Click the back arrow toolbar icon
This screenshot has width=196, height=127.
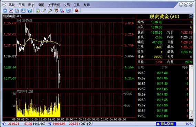click(5, 11)
